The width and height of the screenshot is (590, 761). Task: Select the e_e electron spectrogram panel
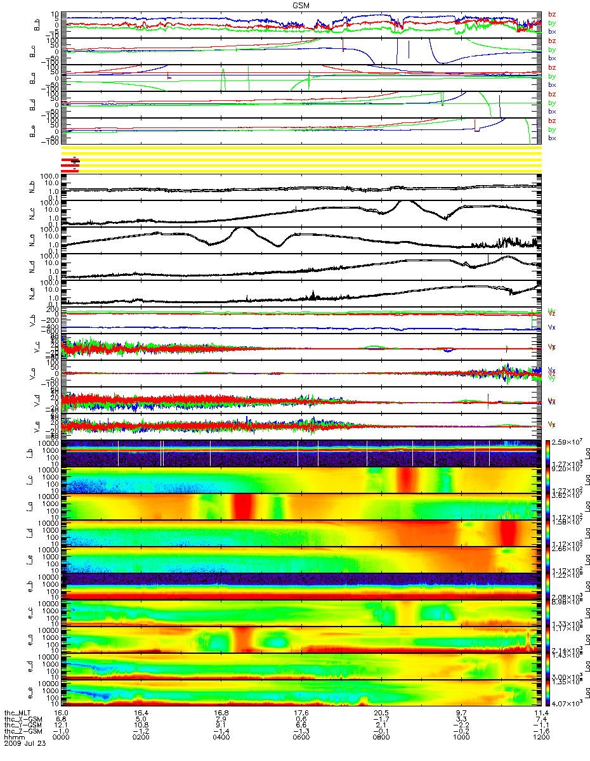301,693
